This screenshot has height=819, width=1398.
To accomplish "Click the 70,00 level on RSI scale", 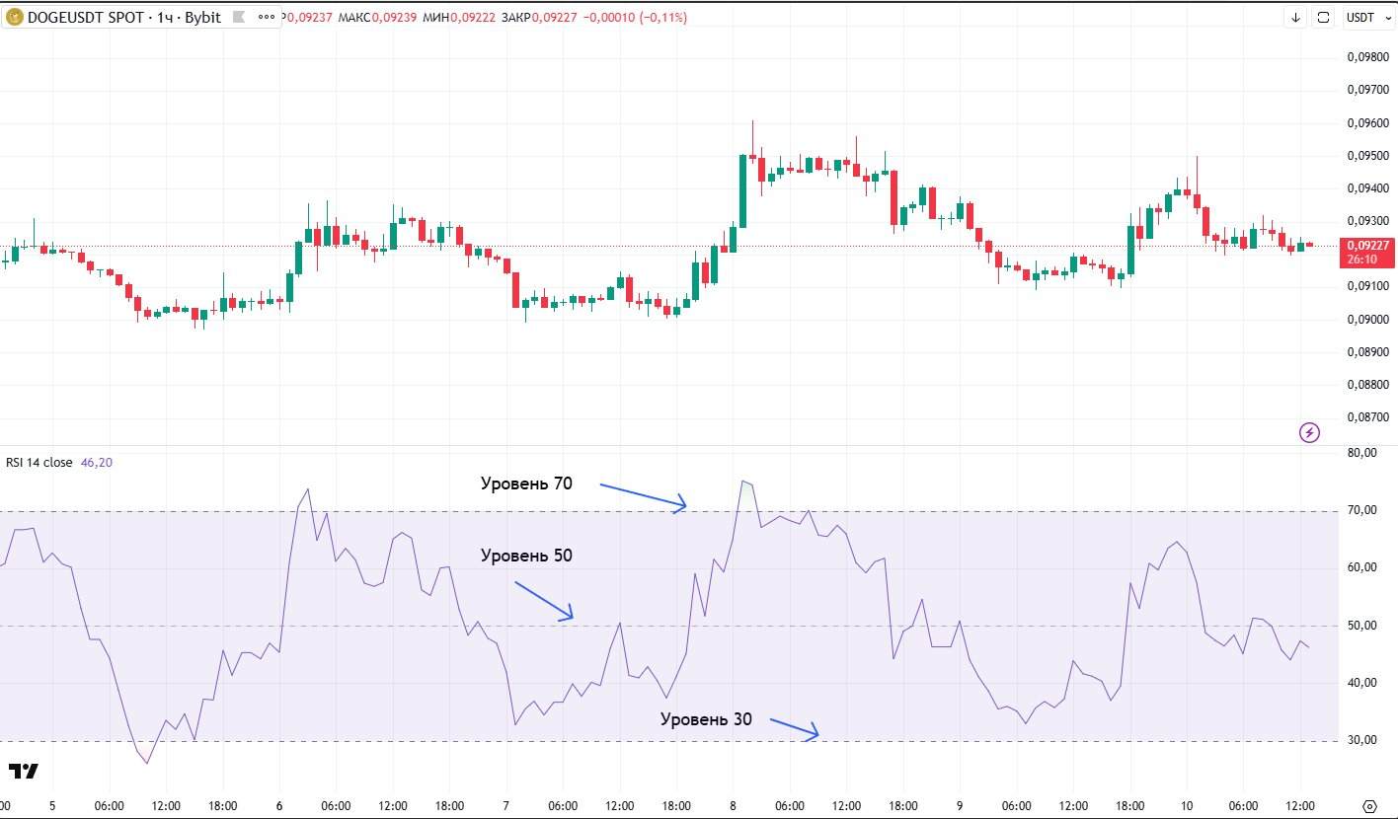I will click(1366, 510).
